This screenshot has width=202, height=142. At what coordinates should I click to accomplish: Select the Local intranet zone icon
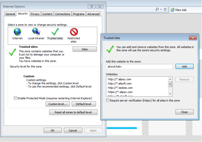(36, 31)
